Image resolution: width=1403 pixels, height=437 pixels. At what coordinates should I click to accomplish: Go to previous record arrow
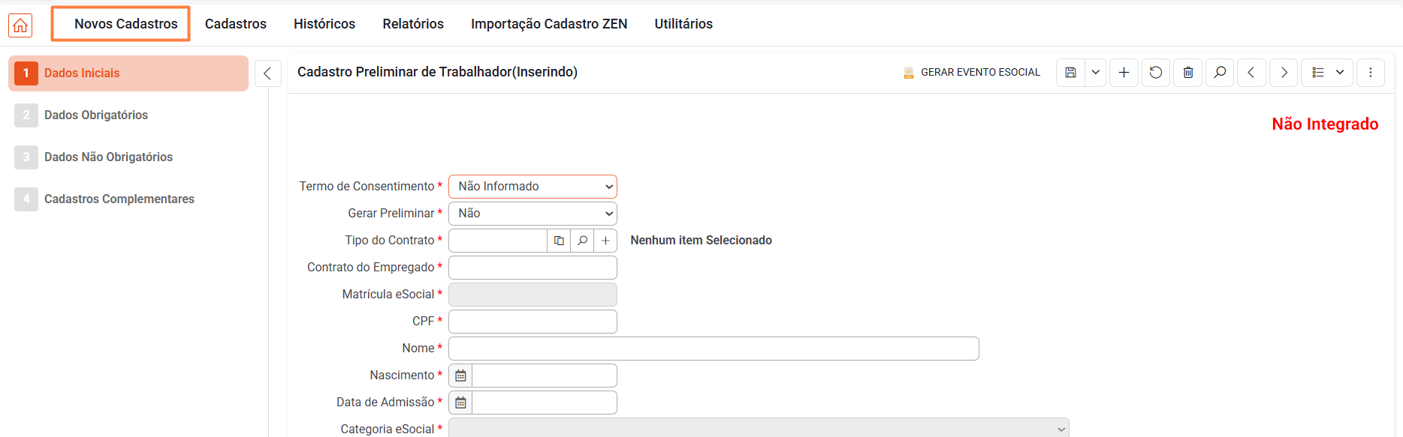point(1251,73)
